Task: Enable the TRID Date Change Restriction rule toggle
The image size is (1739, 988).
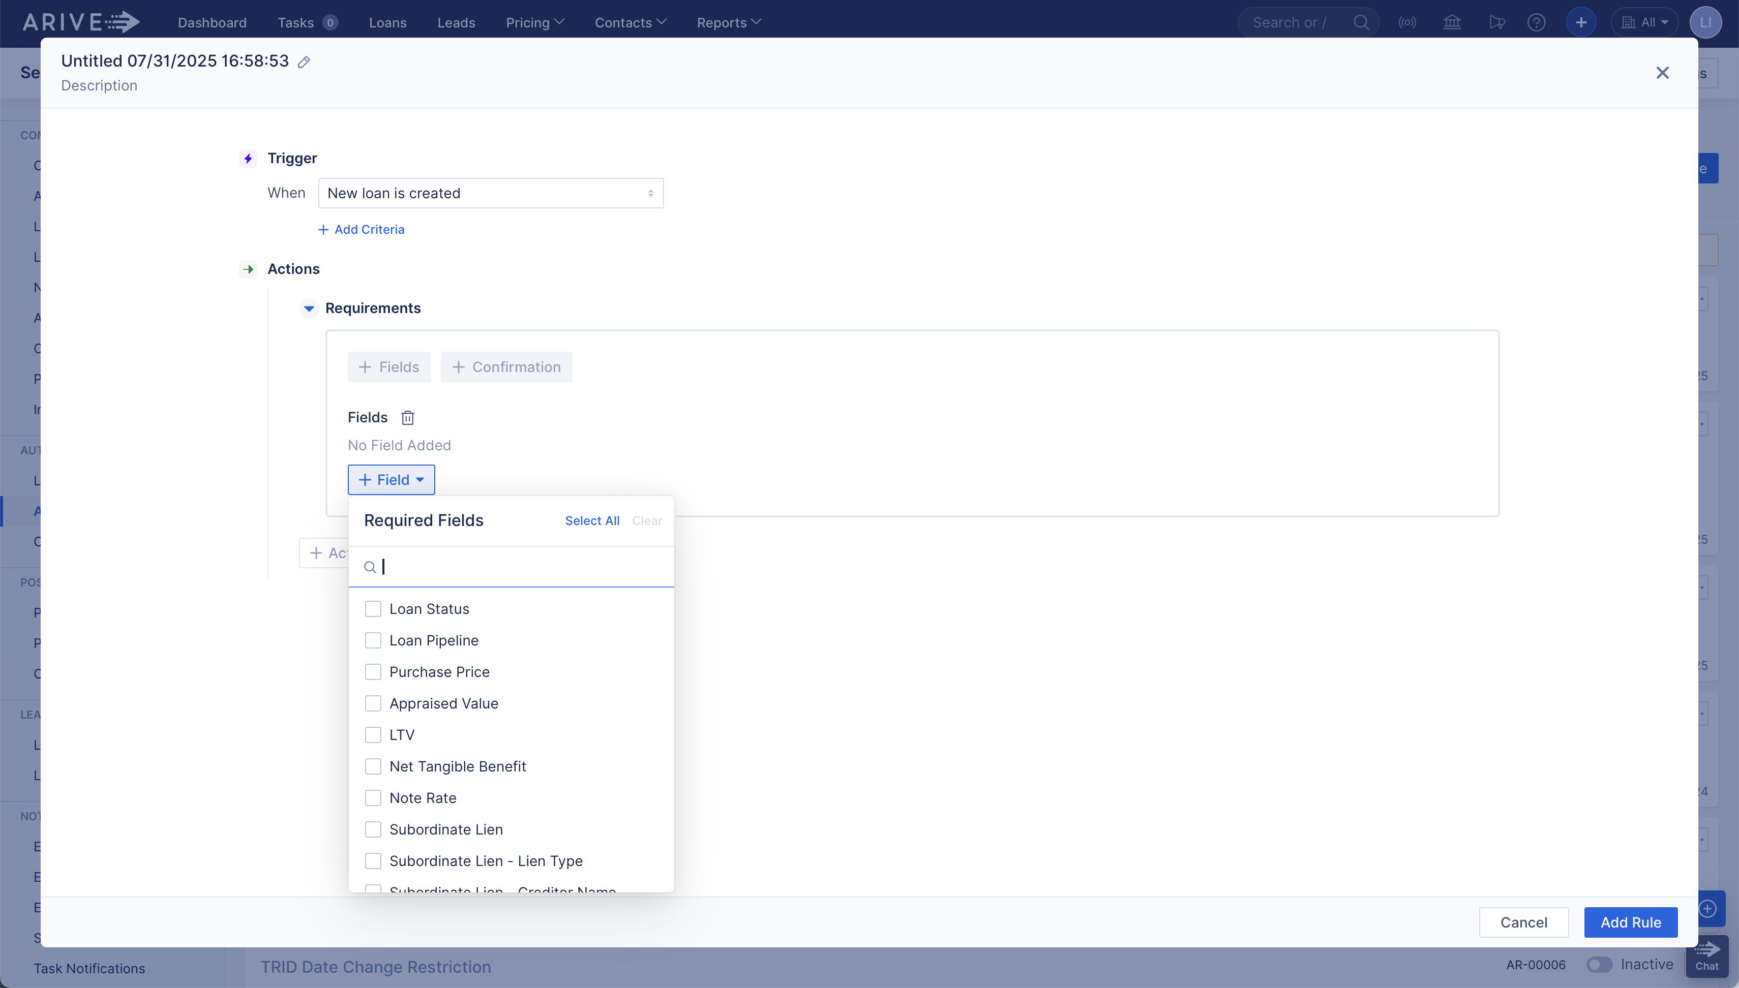Action: click(x=1599, y=964)
